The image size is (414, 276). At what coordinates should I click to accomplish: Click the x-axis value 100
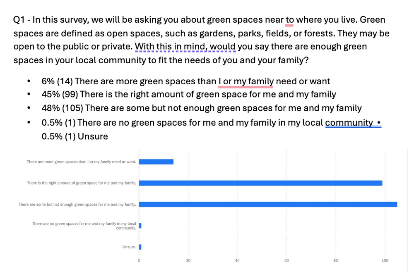(x=385, y=261)
